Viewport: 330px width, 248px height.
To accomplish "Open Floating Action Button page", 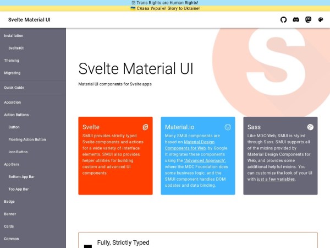I will (x=27, y=139).
